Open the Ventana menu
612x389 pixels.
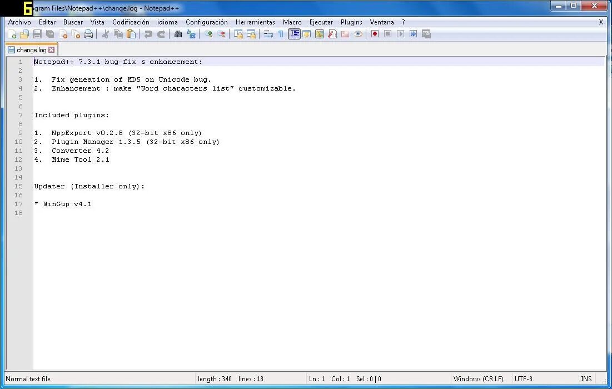pos(382,22)
